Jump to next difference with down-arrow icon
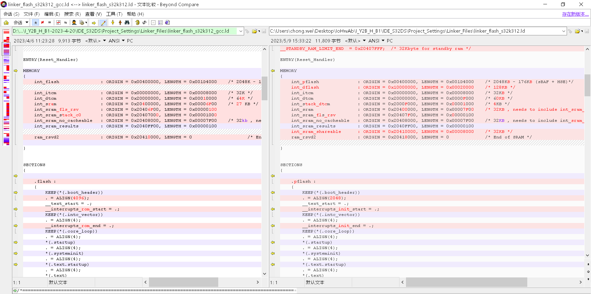Viewport: 591px width, 294px height. pos(113,22)
